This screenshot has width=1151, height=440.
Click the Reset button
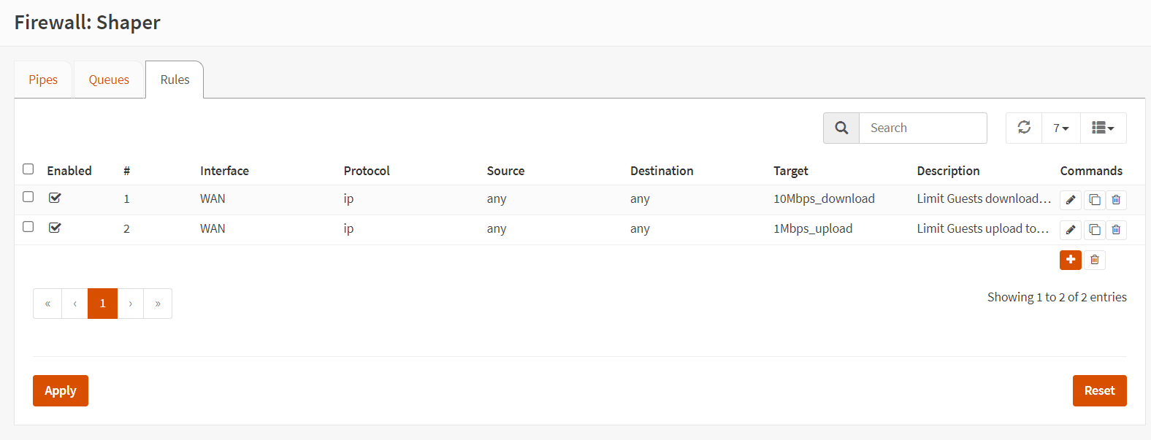point(1099,390)
